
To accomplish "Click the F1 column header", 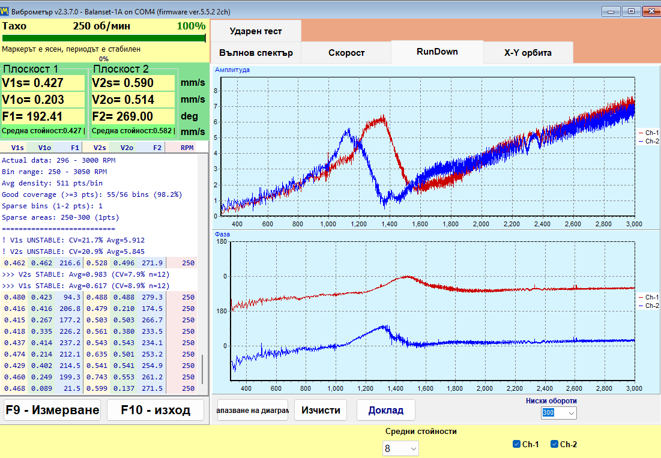I will (x=74, y=148).
